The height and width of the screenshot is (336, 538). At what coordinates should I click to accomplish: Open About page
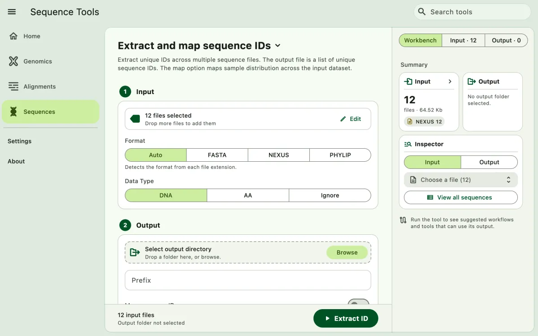[16, 161]
